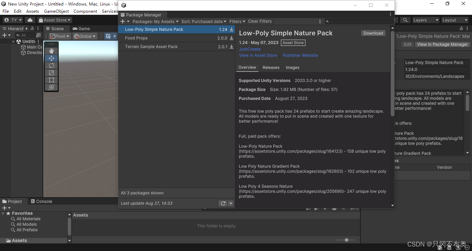Viewport: 472px width, 251px height.
Task: Open the Package Manager window tab menu dots
Action: 390,14
